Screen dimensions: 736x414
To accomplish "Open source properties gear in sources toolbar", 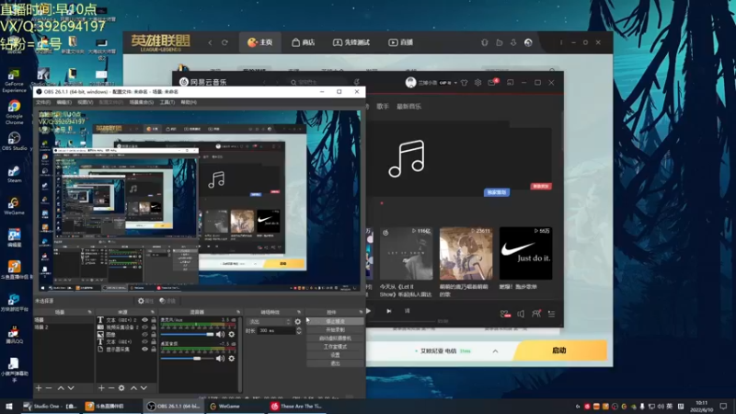I will click(x=121, y=388).
